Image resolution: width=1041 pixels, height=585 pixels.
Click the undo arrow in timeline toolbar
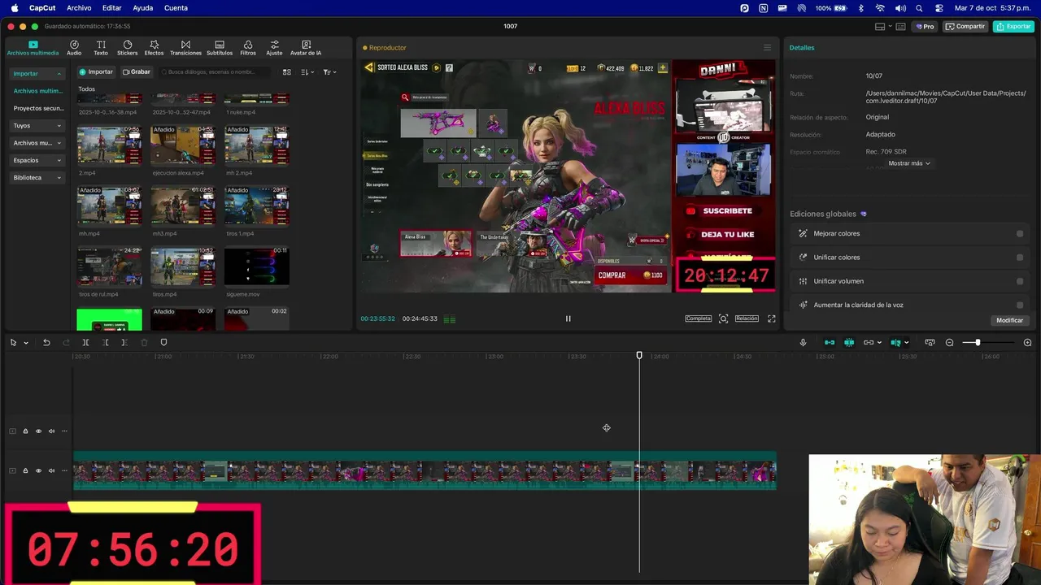click(x=46, y=343)
